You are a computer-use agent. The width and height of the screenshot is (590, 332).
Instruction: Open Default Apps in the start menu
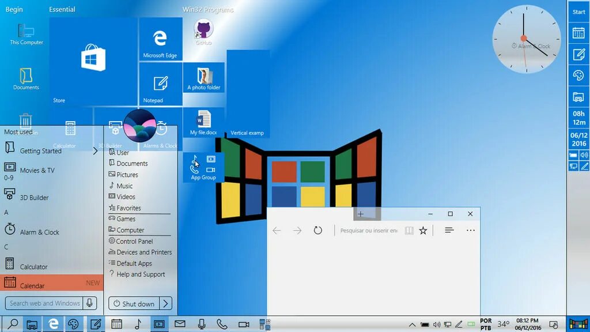click(x=130, y=263)
